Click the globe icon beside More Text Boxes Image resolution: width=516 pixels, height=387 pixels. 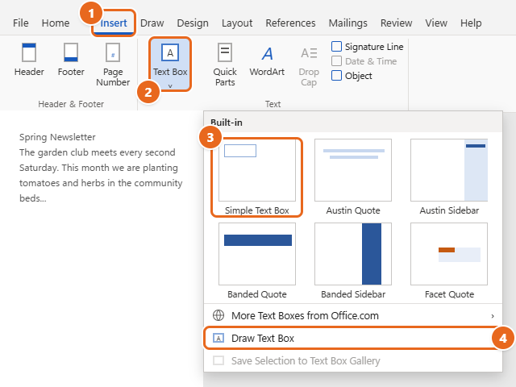tap(218, 315)
